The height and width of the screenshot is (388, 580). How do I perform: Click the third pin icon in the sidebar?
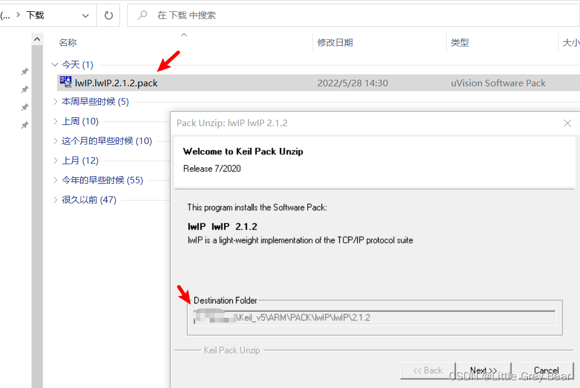[x=25, y=107]
